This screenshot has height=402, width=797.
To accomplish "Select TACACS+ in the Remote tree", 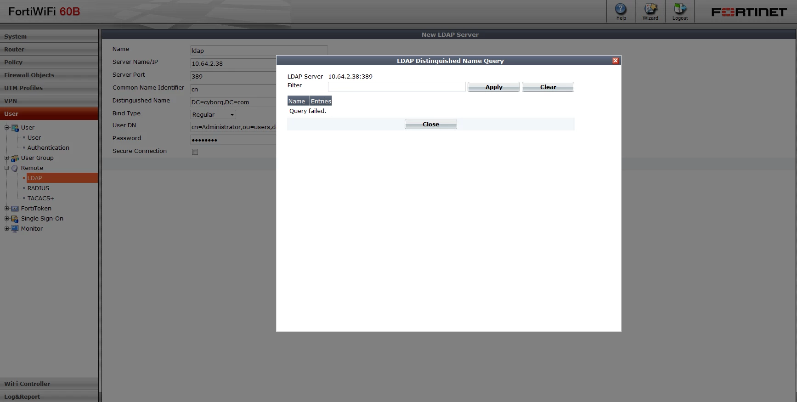I will coord(40,198).
